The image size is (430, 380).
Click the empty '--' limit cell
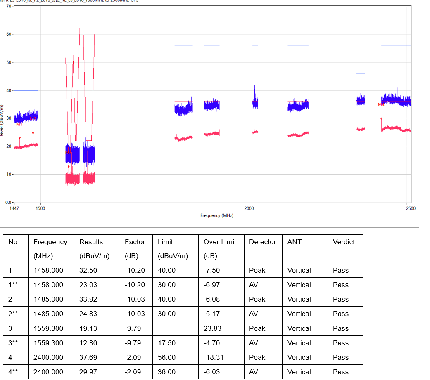(160, 328)
